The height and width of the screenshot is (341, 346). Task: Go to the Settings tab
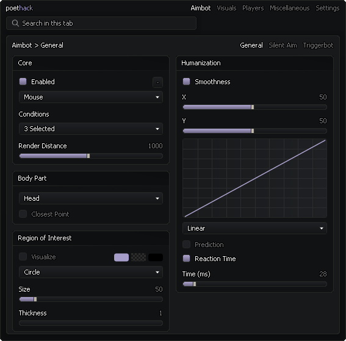pos(328,8)
